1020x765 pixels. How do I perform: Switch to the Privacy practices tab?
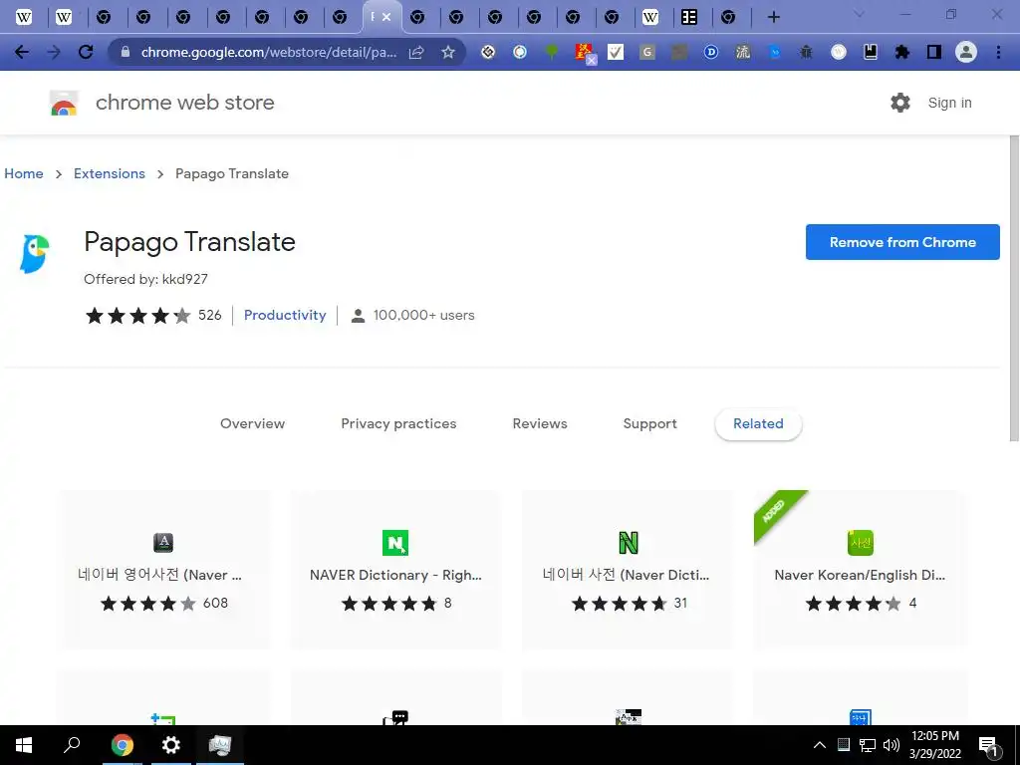coord(398,423)
